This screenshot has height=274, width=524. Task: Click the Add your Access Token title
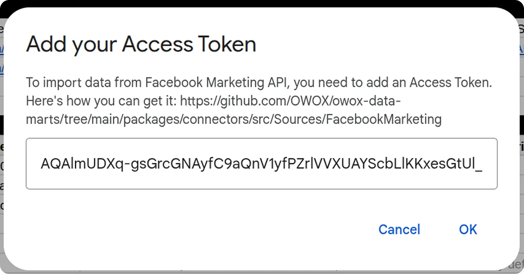(x=141, y=44)
